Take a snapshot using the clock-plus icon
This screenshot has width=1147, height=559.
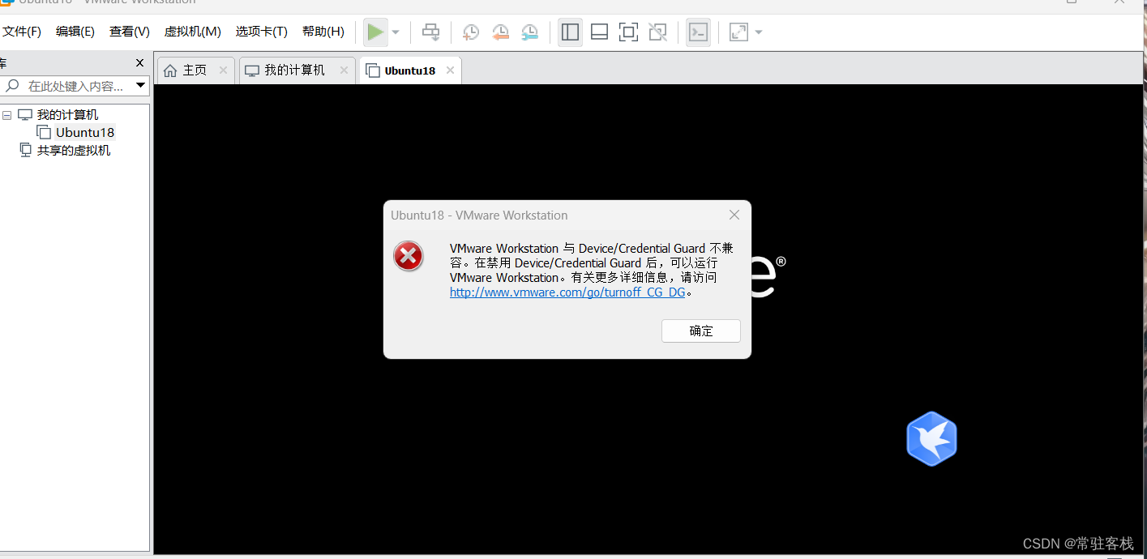pyautogui.click(x=471, y=32)
